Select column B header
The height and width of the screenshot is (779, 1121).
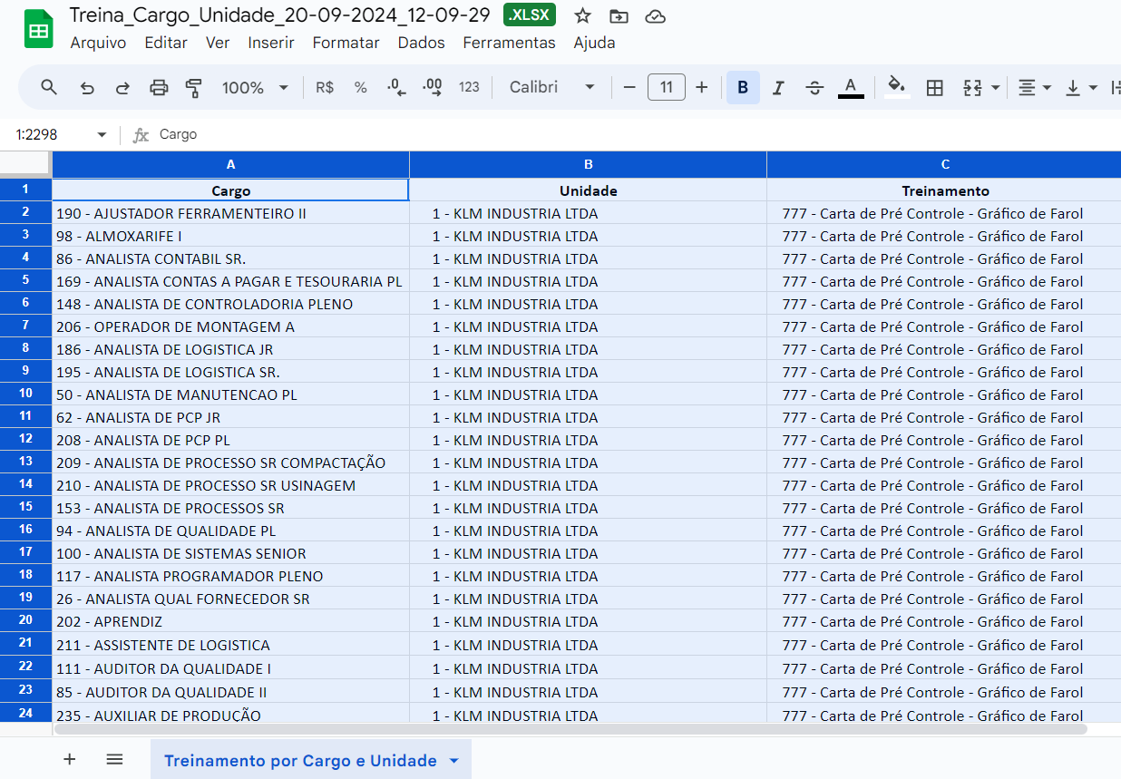click(x=588, y=164)
